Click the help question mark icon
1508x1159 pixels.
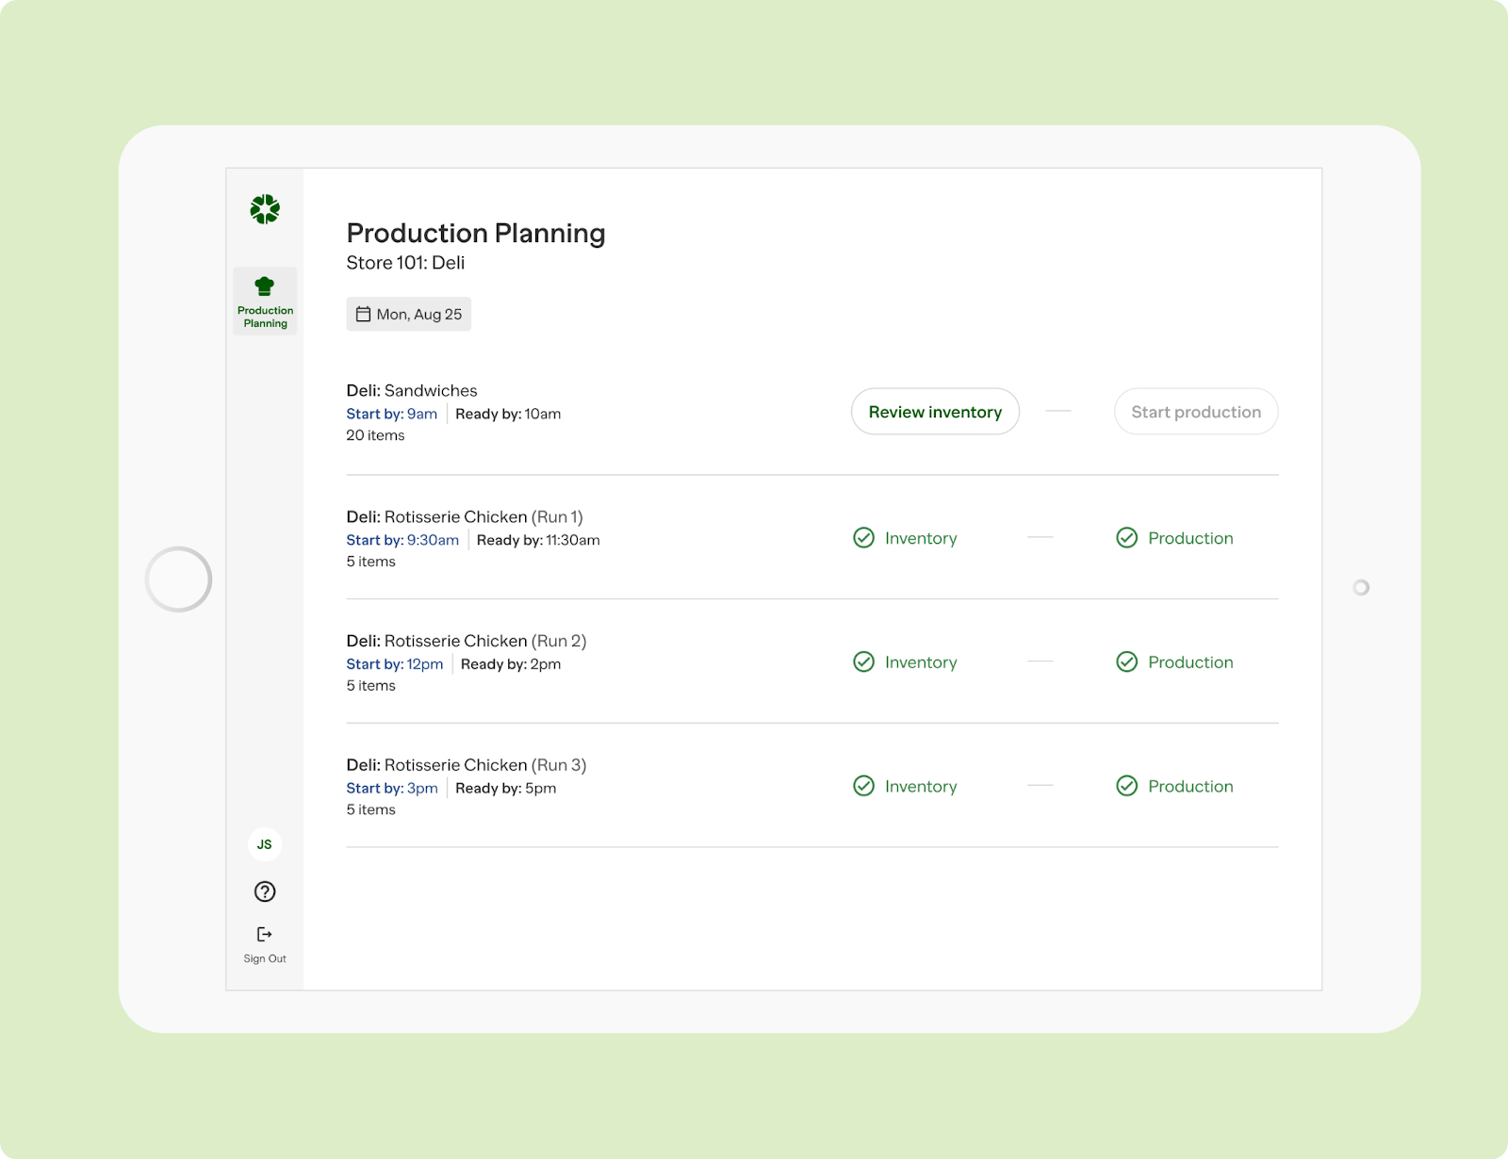(x=265, y=891)
